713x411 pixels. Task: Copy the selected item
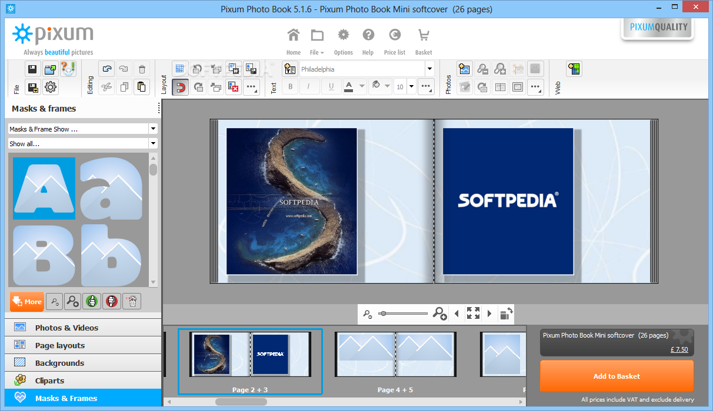(x=124, y=87)
